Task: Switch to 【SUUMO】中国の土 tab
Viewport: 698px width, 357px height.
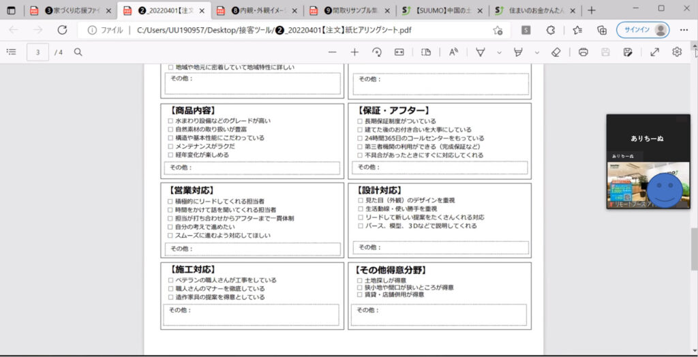Action: (442, 11)
